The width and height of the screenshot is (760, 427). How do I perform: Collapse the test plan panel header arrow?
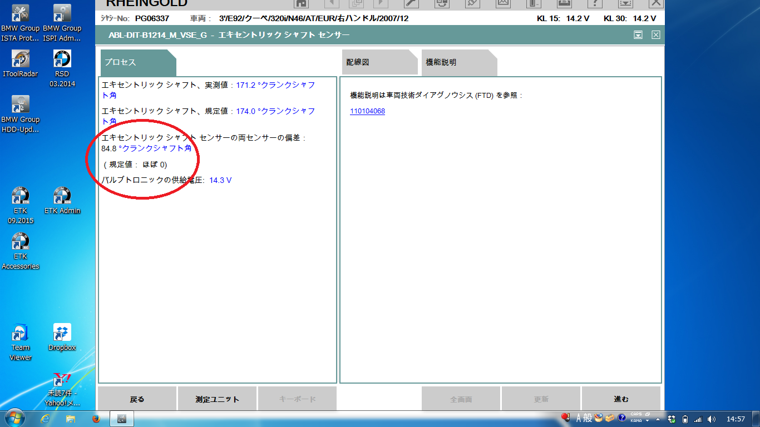[x=638, y=35]
